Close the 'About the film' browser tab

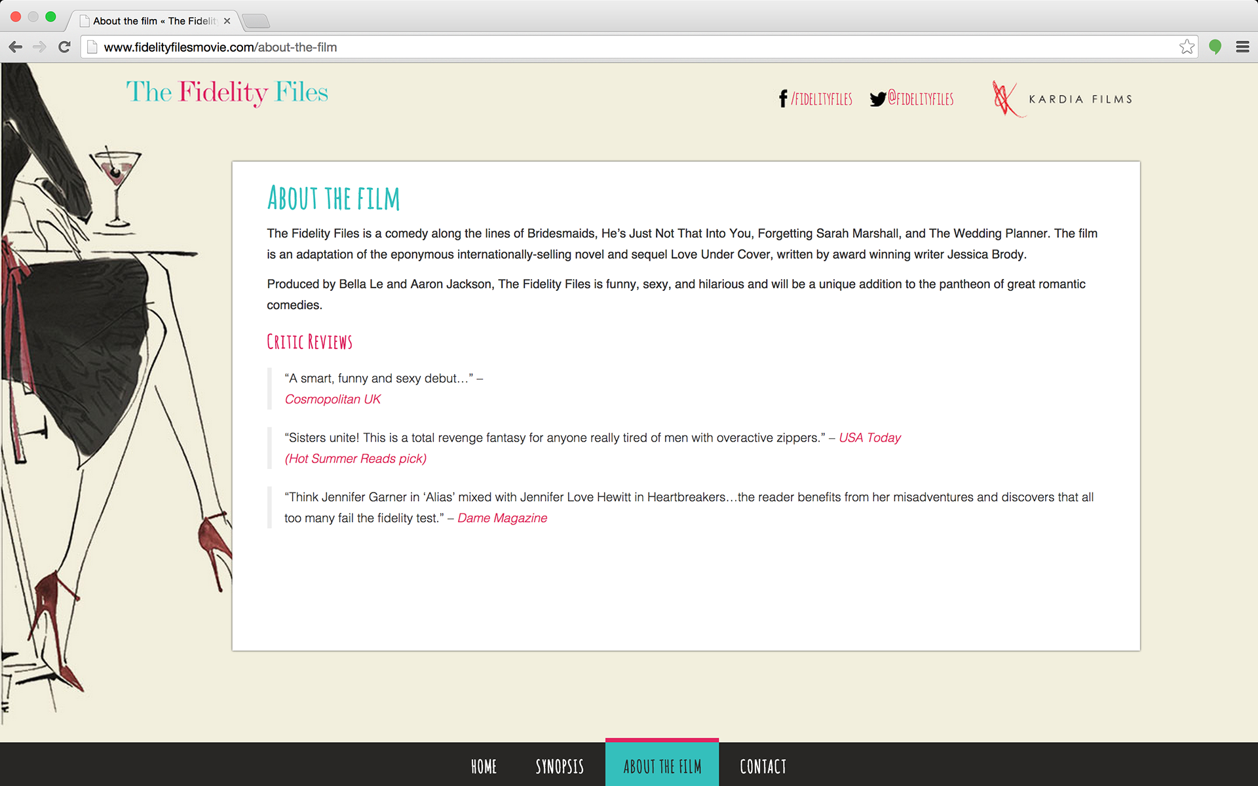pyautogui.click(x=227, y=21)
